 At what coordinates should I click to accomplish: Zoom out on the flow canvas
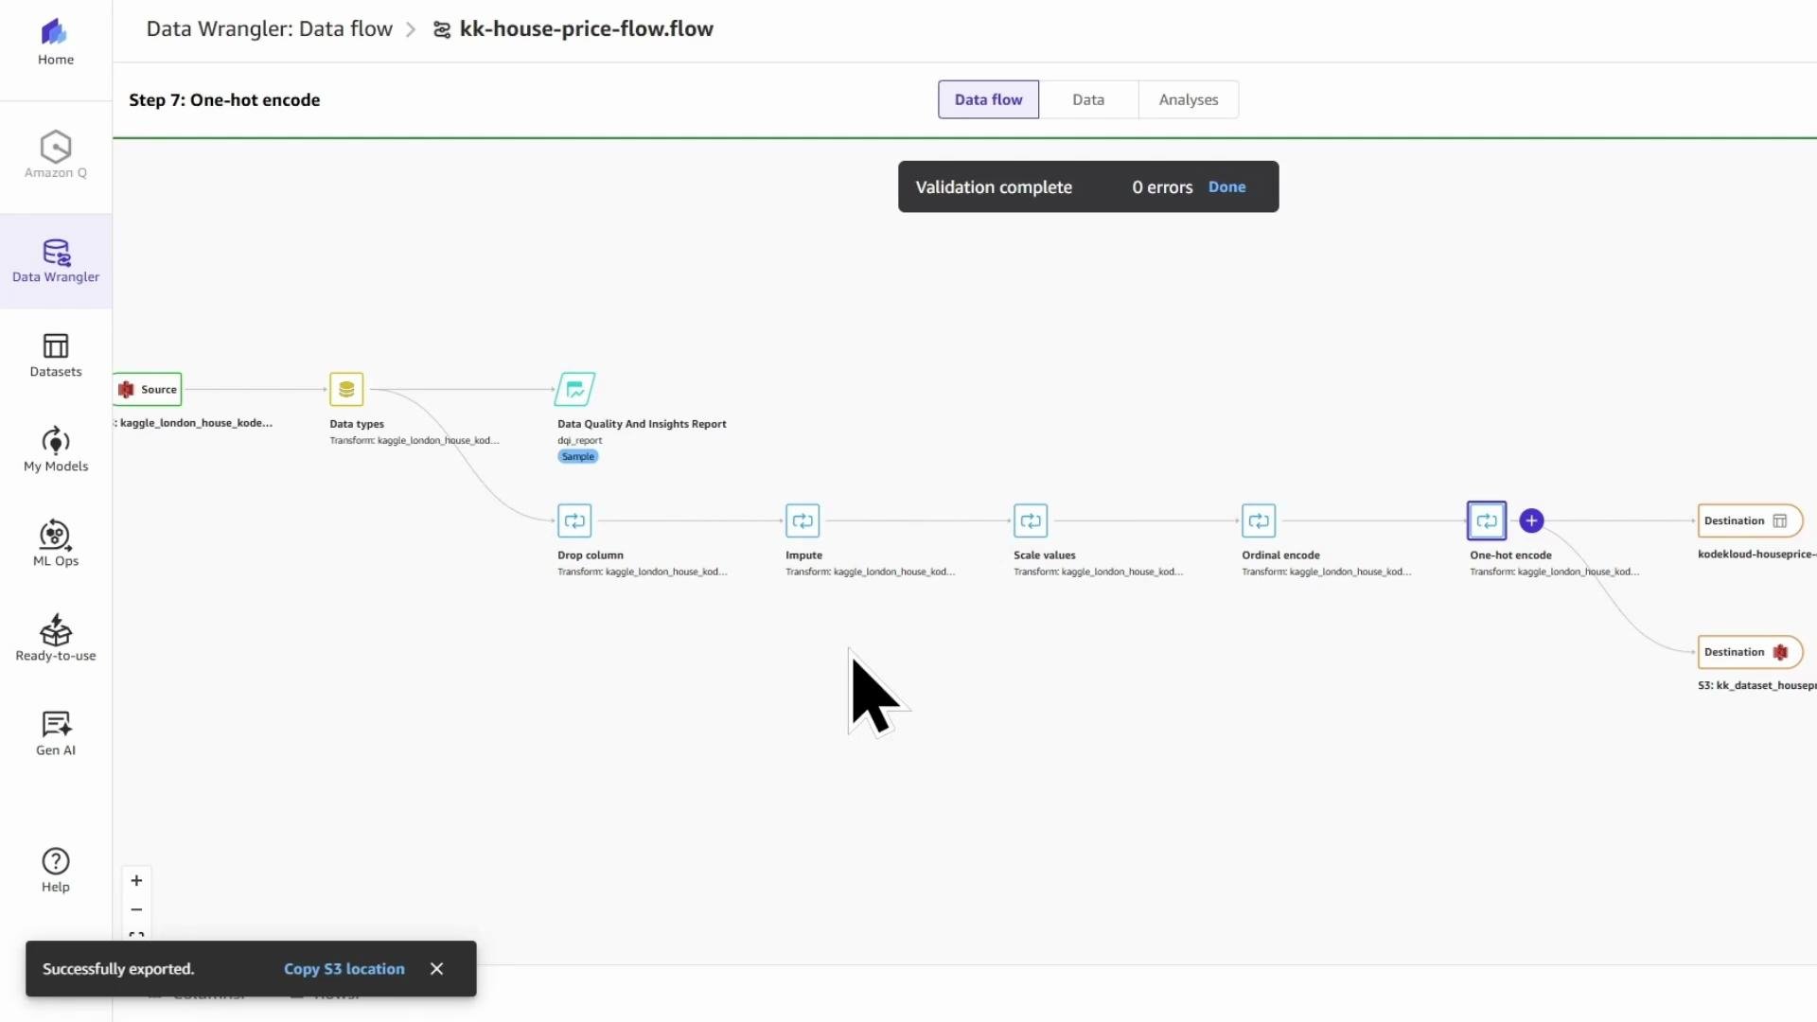click(x=136, y=909)
